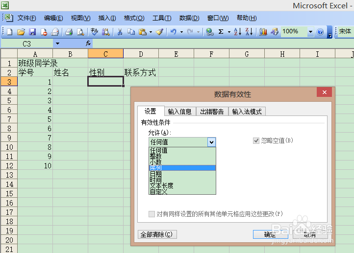Open the Paste options dropdown arrow
Image resolution: width=354 pixels, height=253 pixels.
(151, 32)
